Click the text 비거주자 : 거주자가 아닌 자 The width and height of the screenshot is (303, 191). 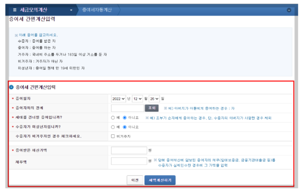[x=40, y=61]
